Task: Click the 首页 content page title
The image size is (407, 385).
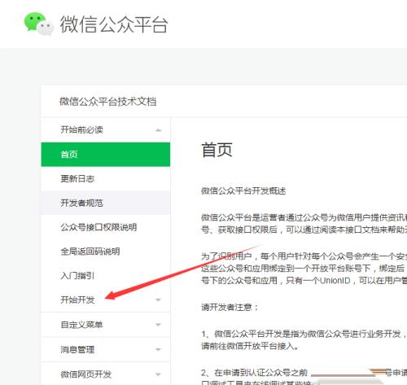Action: pyautogui.click(x=217, y=150)
